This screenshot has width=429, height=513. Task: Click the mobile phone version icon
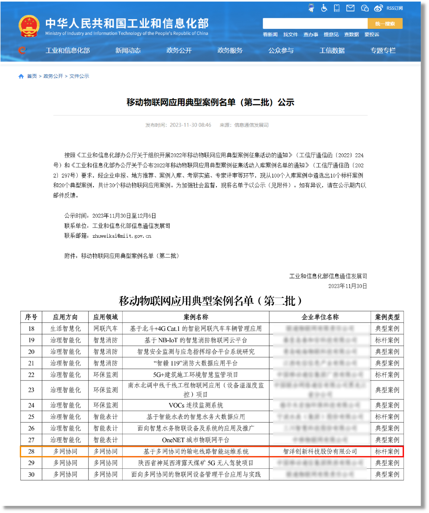click(337, 8)
